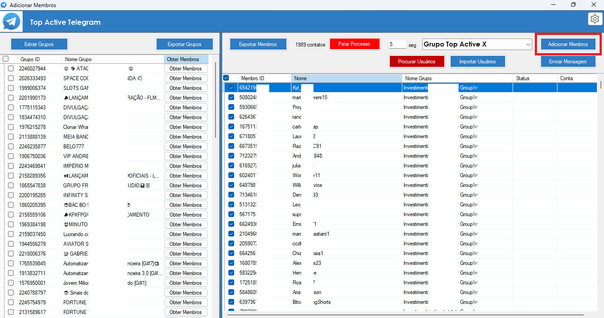Screen dimensions: 604x318
Task: Click the Extrair Grupos button
Action: [x=39, y=44]
